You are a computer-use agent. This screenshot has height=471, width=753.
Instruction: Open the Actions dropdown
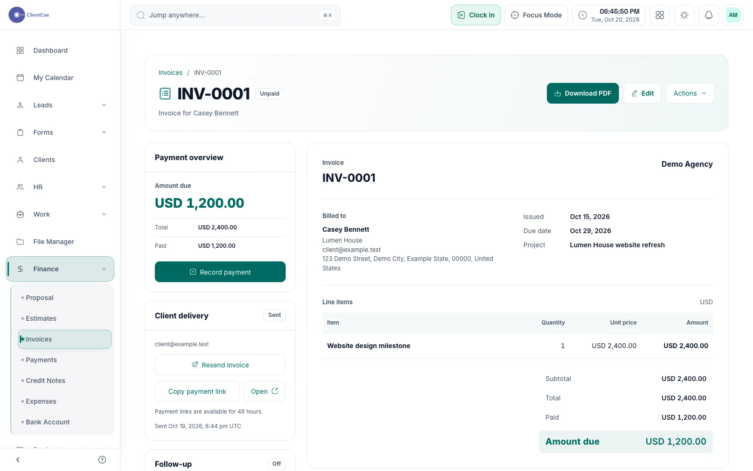coord(690,93)
